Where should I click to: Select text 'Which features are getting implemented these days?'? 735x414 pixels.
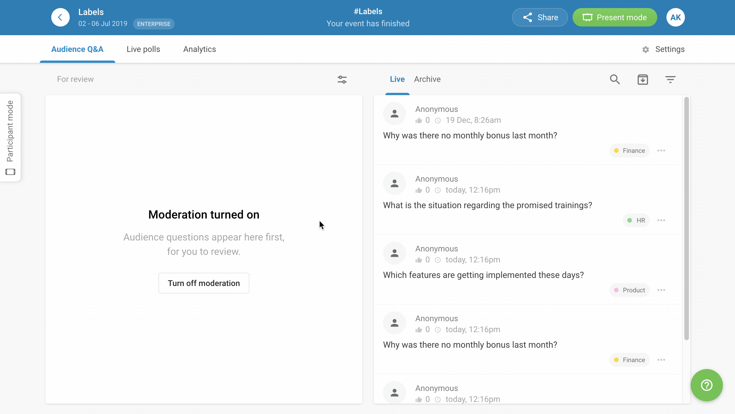(x=483, y=275)
